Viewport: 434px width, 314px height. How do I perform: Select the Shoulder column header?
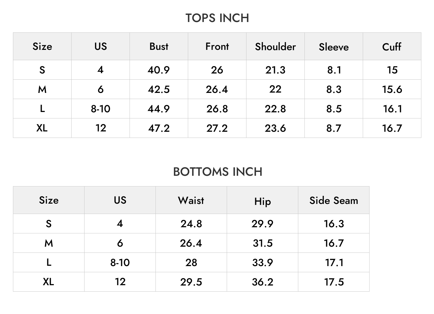coord(275,46)
